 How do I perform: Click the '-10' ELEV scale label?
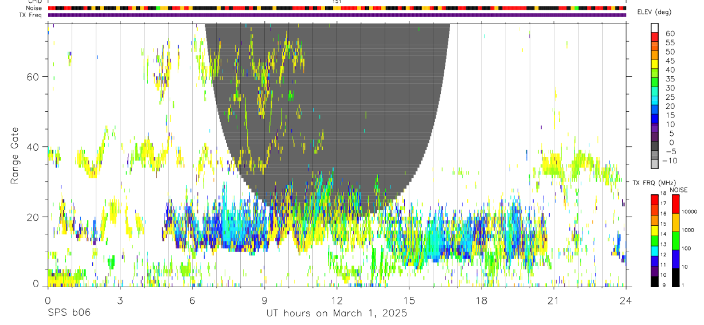tap(670, 160)
